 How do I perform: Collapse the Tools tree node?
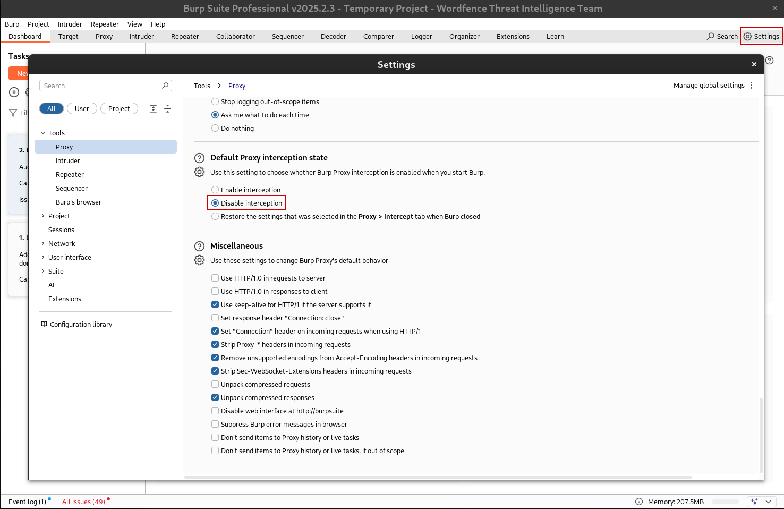coord(43,133)
